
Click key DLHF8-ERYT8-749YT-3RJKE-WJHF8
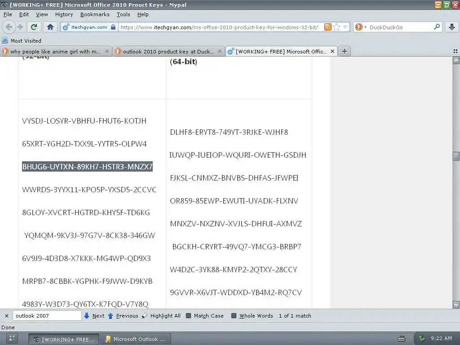229,132
